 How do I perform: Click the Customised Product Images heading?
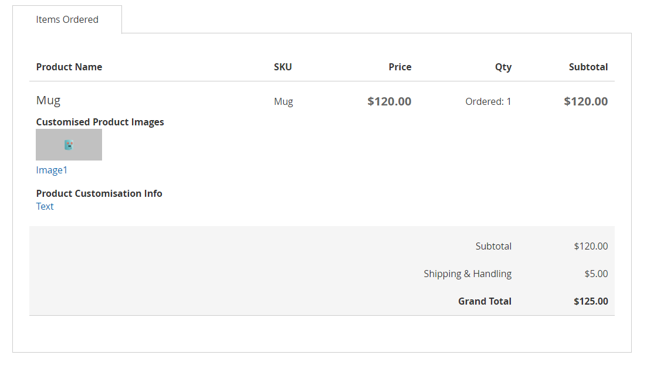pos(100,122)
